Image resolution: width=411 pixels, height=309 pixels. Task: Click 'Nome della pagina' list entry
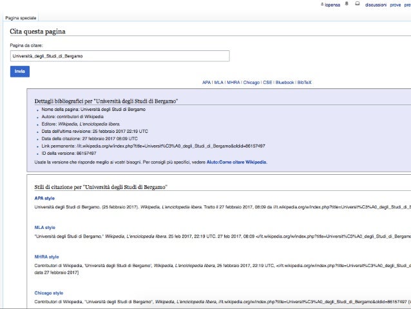(93, 110)
